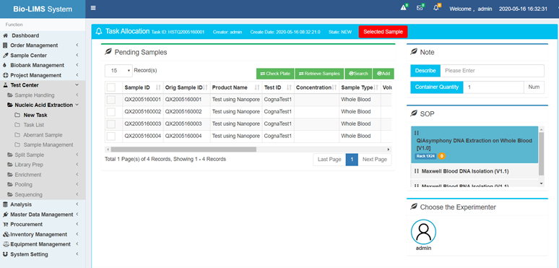The image size is (559, 268).
Task: Select page 1 in pagination
Action: click(x=352, y=160)
